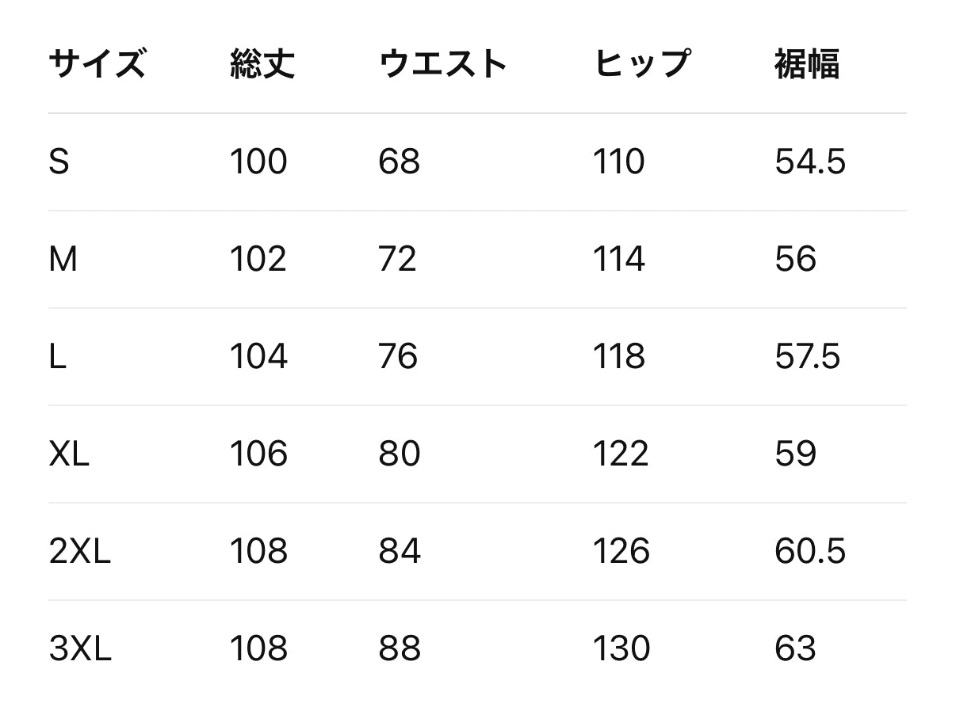Select the S size row label
The image size is (956, 707).
(x=59, y=162)
